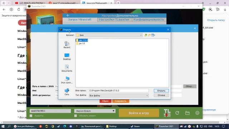
Task: Close the Открыть file dialog
Action: (168, 29)
